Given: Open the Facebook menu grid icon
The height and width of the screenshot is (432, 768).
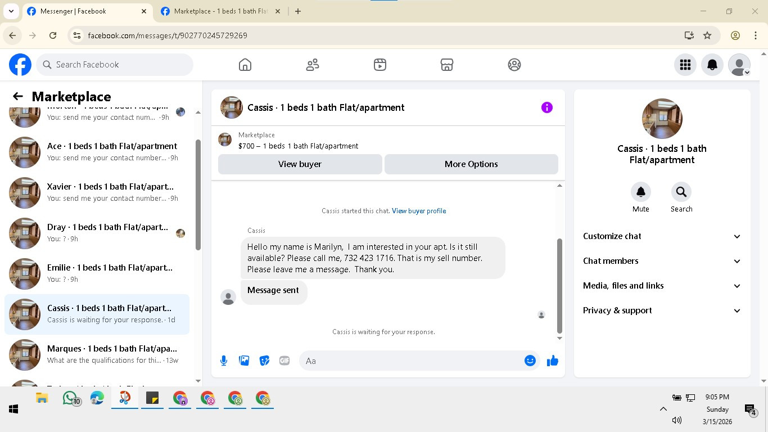Looking at the screenshot, I should (685, 65).
